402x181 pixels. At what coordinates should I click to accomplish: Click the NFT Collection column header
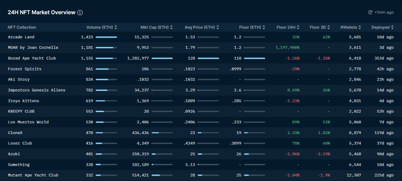point(22,27)
